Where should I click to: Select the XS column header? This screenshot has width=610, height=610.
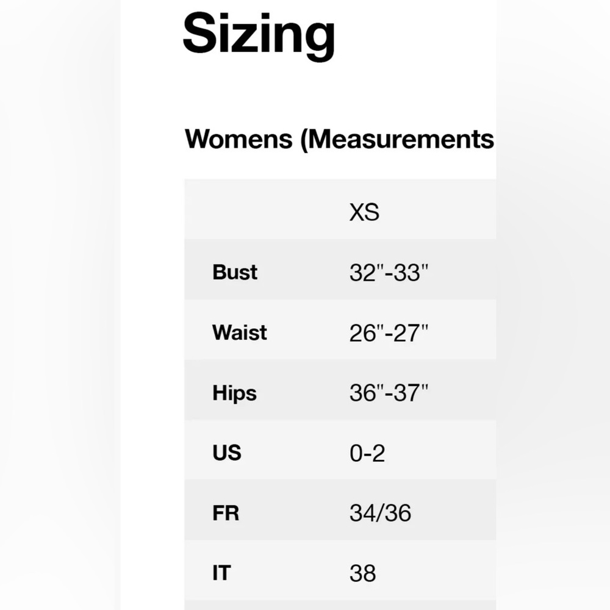coord(364,212)
